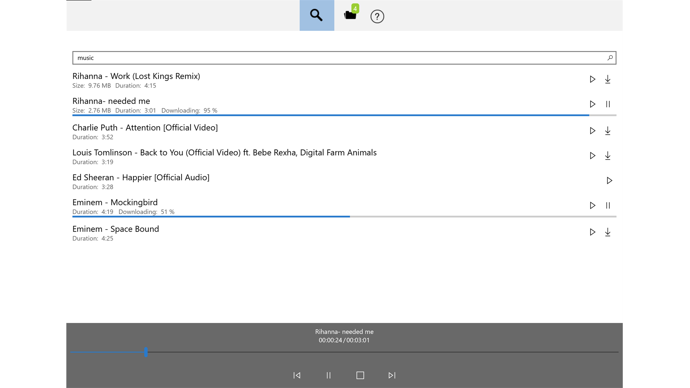Screen dimensions: 690x388
Task: Skip to the next track
Action: pyautogui.click(x=392, y=375)
